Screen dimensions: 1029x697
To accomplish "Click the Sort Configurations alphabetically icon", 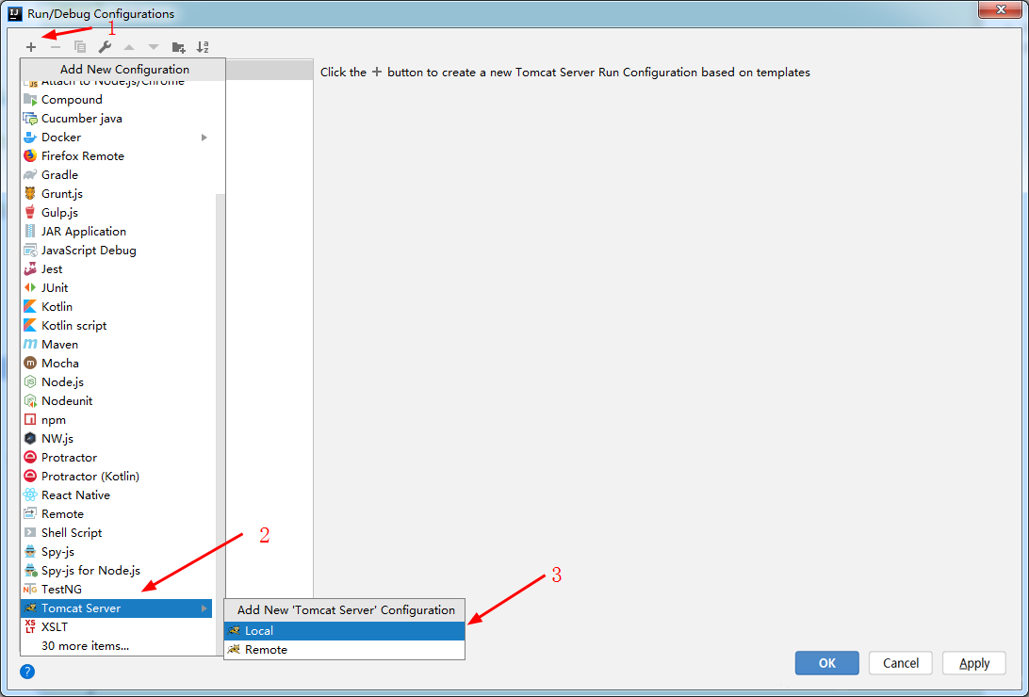I will pos(203,47).
